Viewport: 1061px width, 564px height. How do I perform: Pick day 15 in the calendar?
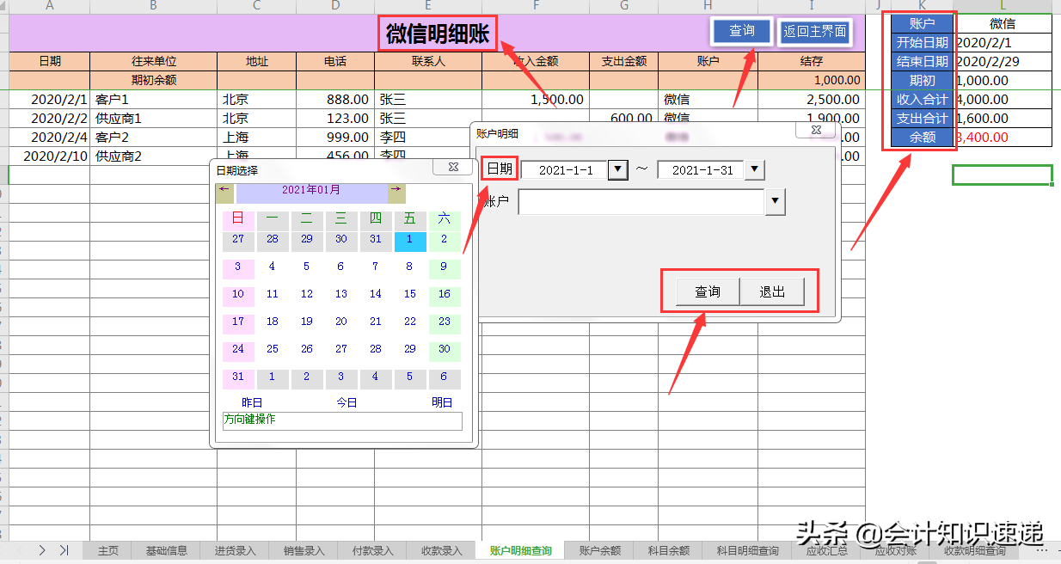point(410,294)
